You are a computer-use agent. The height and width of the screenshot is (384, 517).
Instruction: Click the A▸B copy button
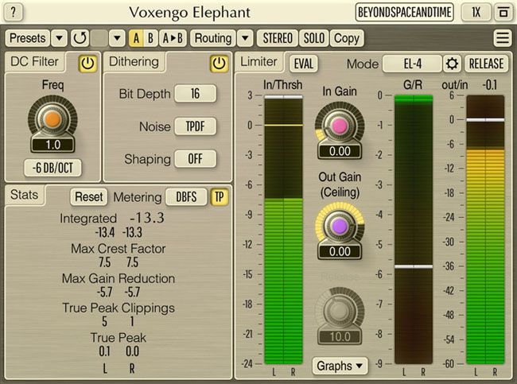(173, 38)
